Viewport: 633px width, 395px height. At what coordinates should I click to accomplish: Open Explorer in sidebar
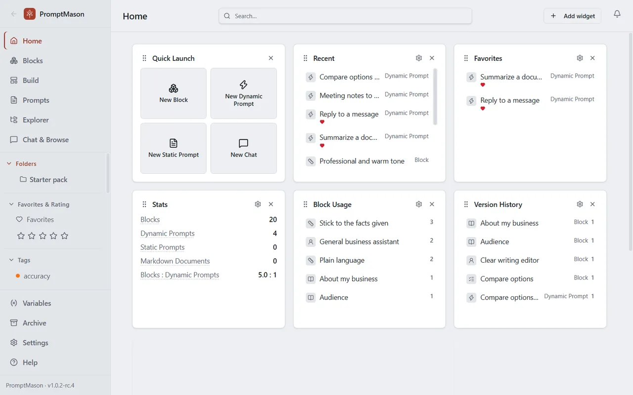(55, 120)
